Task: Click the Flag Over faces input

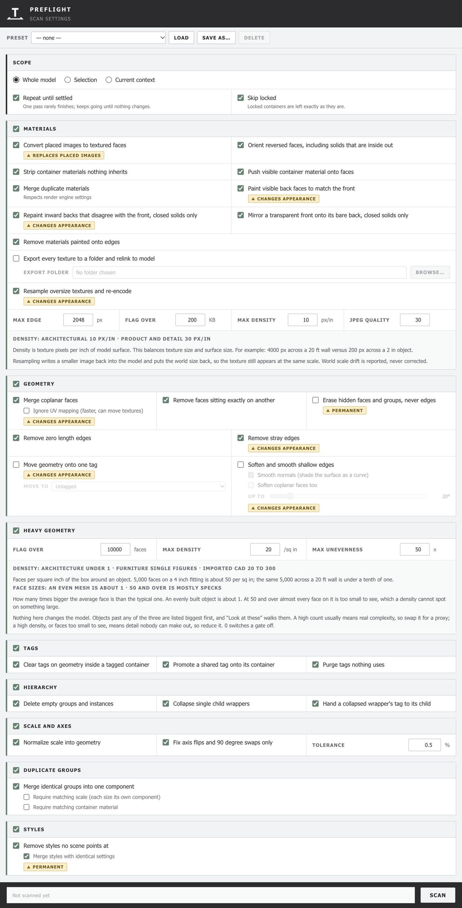Action: coord(115,549)
